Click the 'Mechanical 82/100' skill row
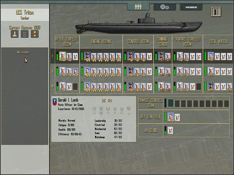 click(108, 129)
